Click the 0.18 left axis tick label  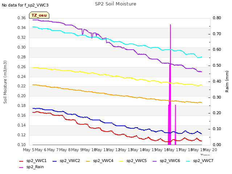pyautogui.click(x=22, y=106)
